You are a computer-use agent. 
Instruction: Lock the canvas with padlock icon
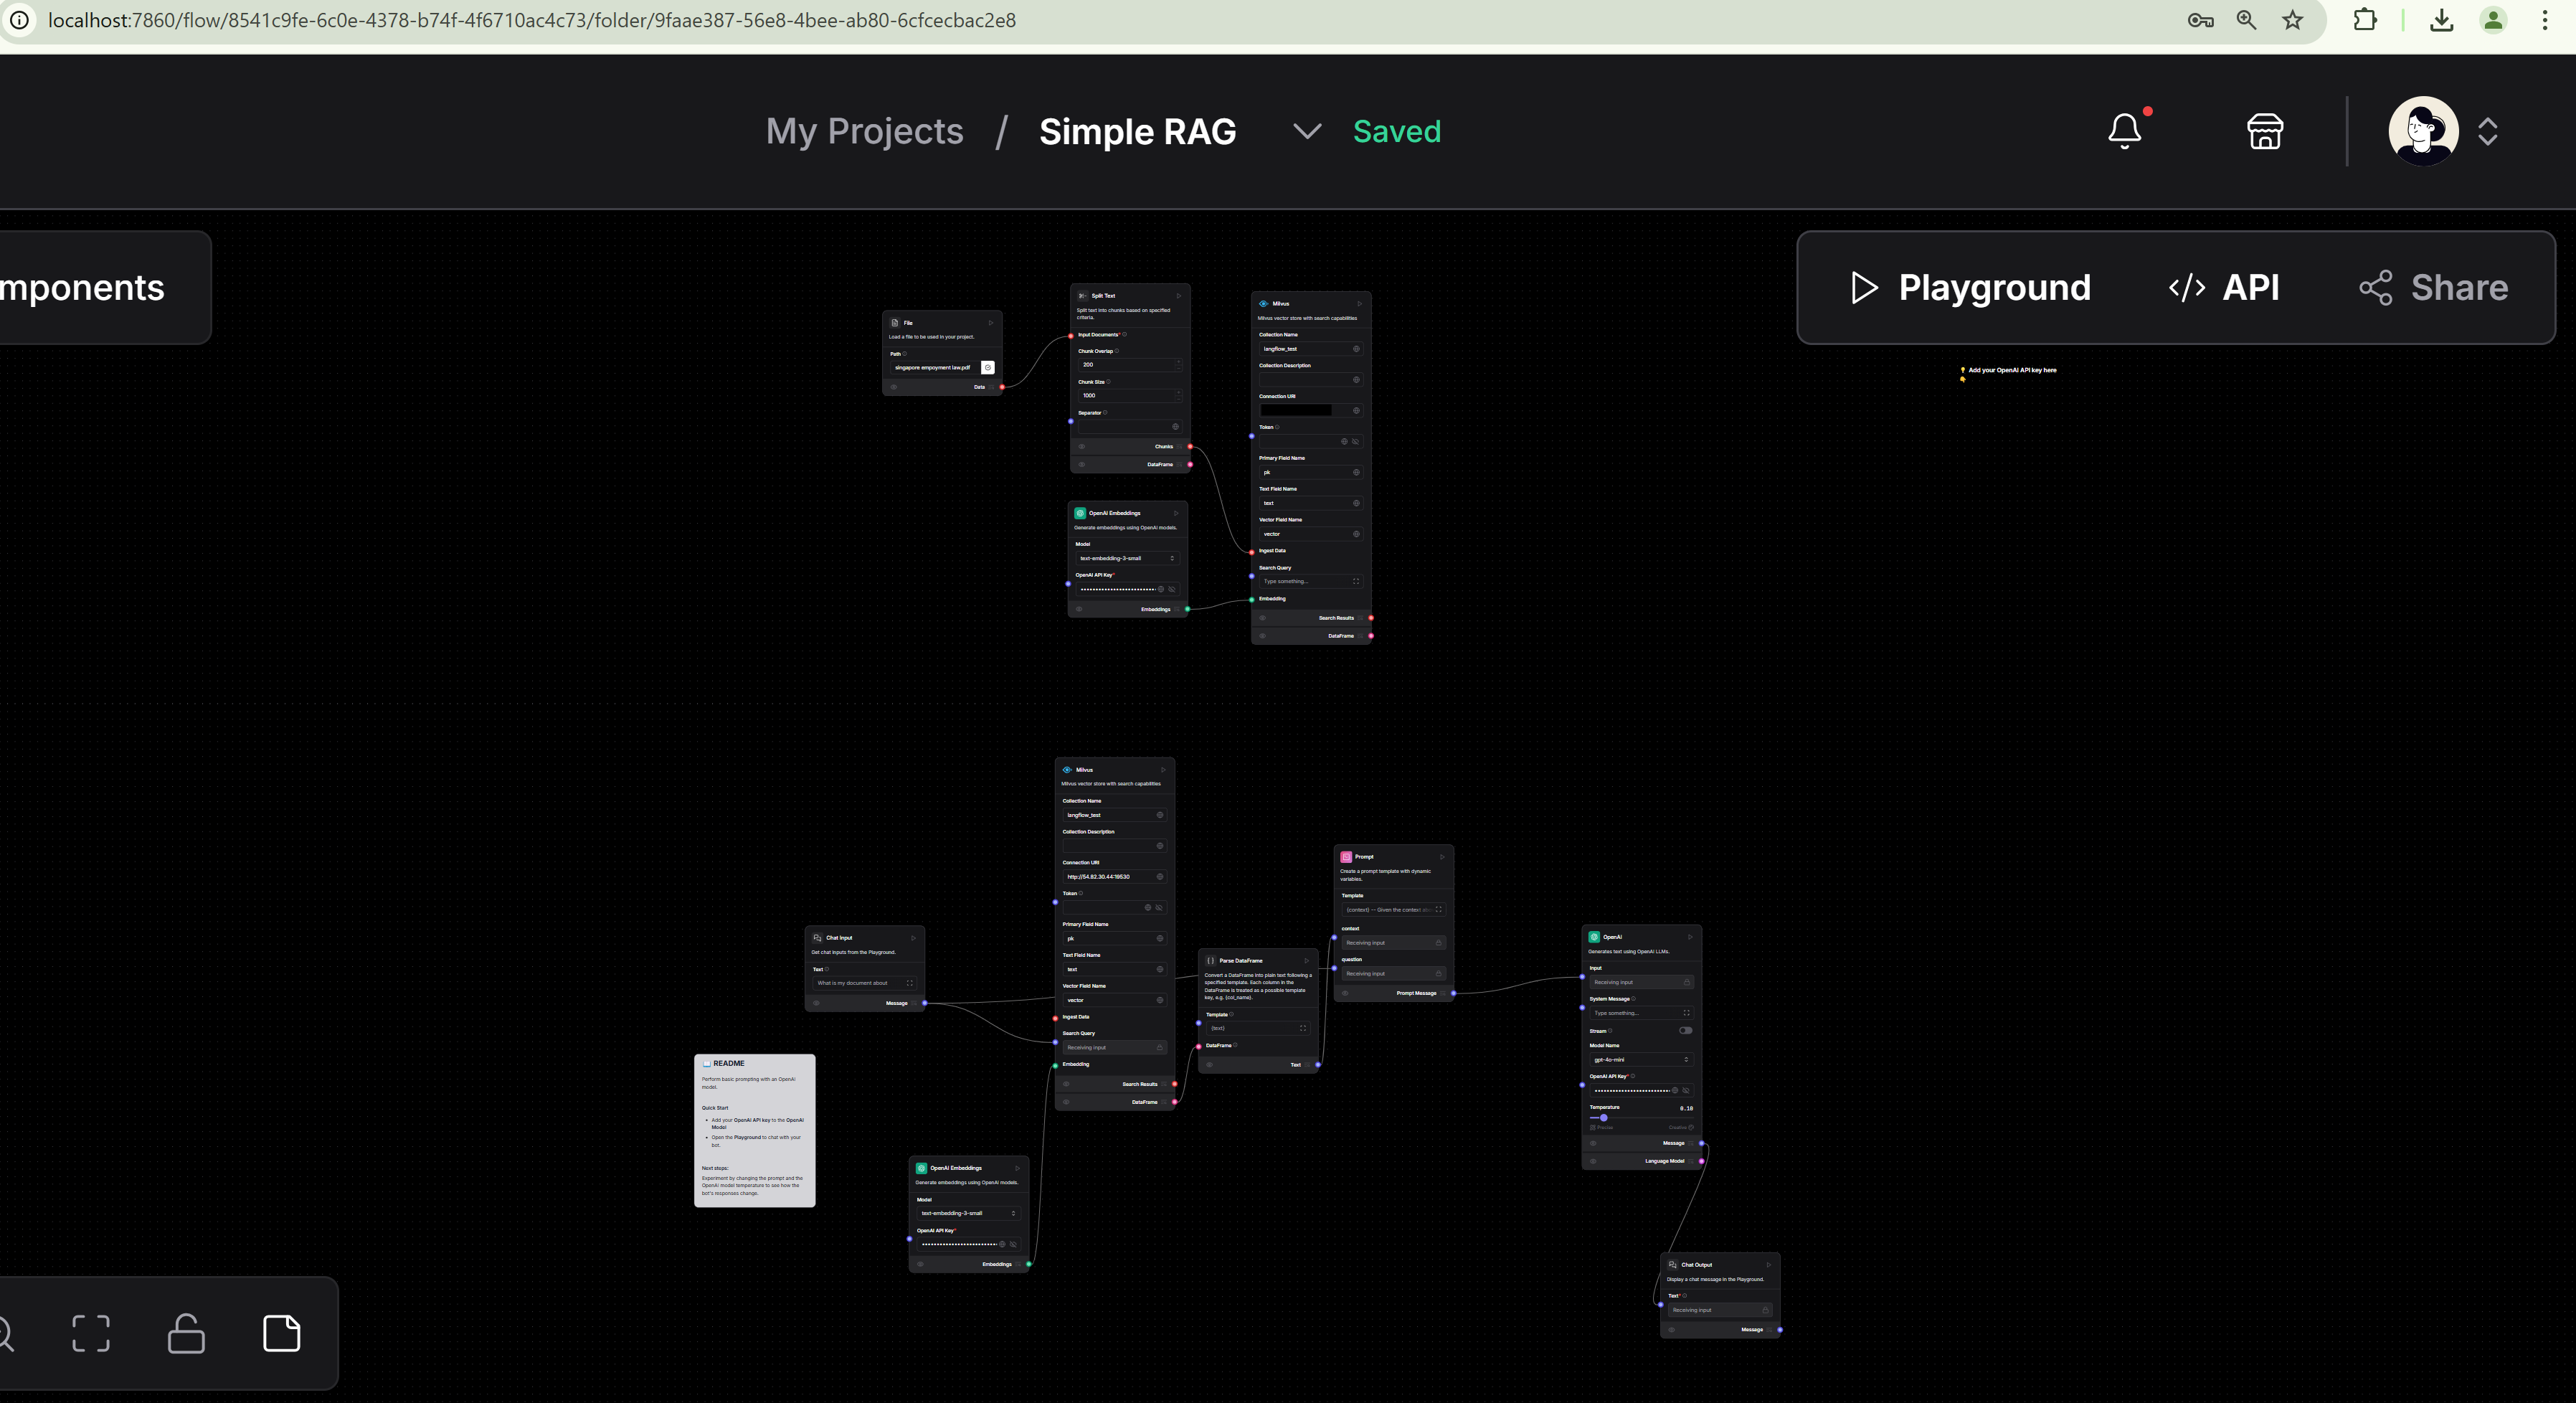click(x=186, y=1333)
